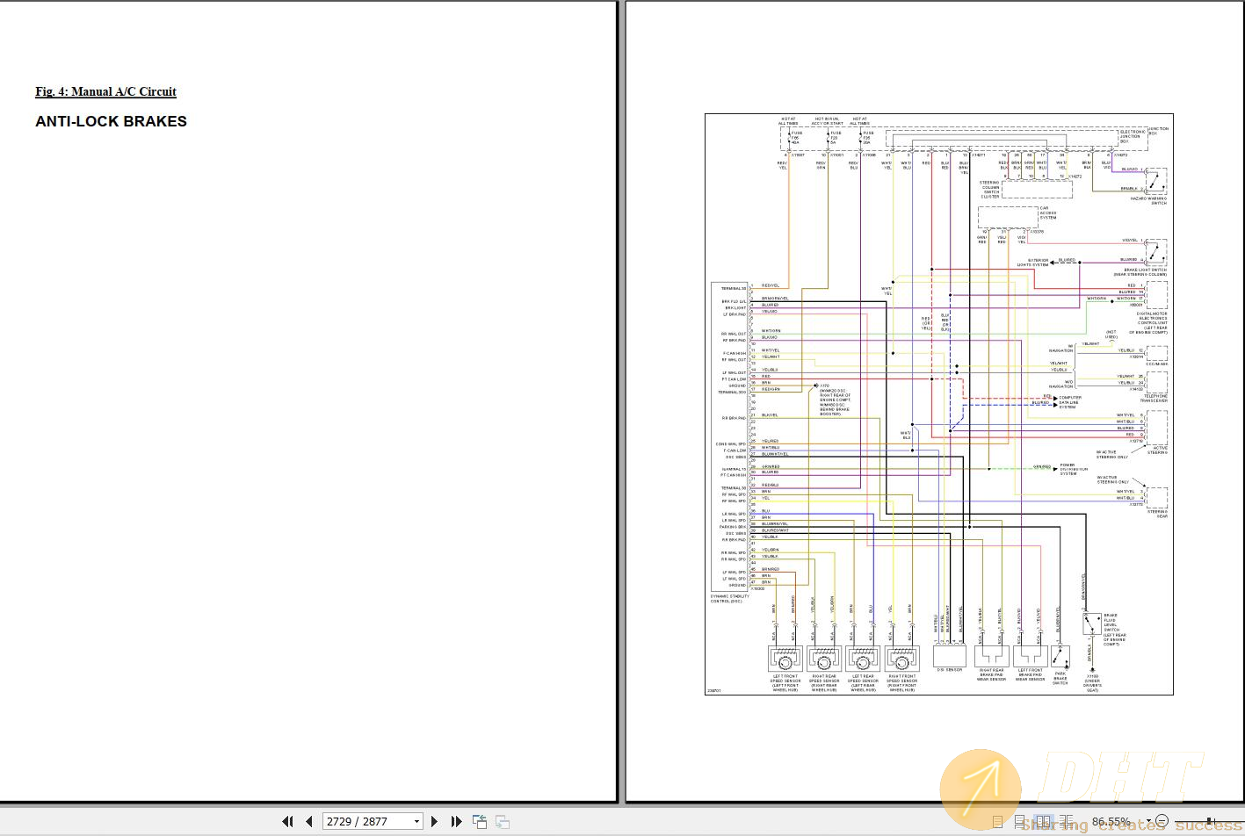Go to the next page
The width and height of the screenshot is (1245, 836).
434,822
